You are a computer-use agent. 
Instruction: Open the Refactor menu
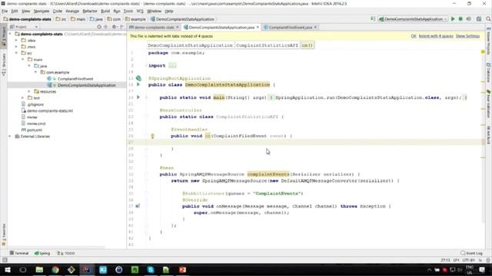(x=90, y=11)
